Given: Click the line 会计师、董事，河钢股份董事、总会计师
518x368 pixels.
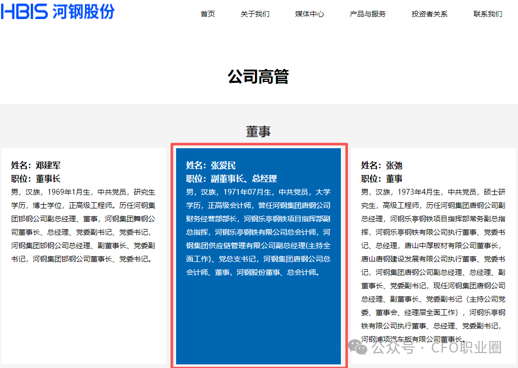Looking at the screenshot, I should (x=253, y=273).
